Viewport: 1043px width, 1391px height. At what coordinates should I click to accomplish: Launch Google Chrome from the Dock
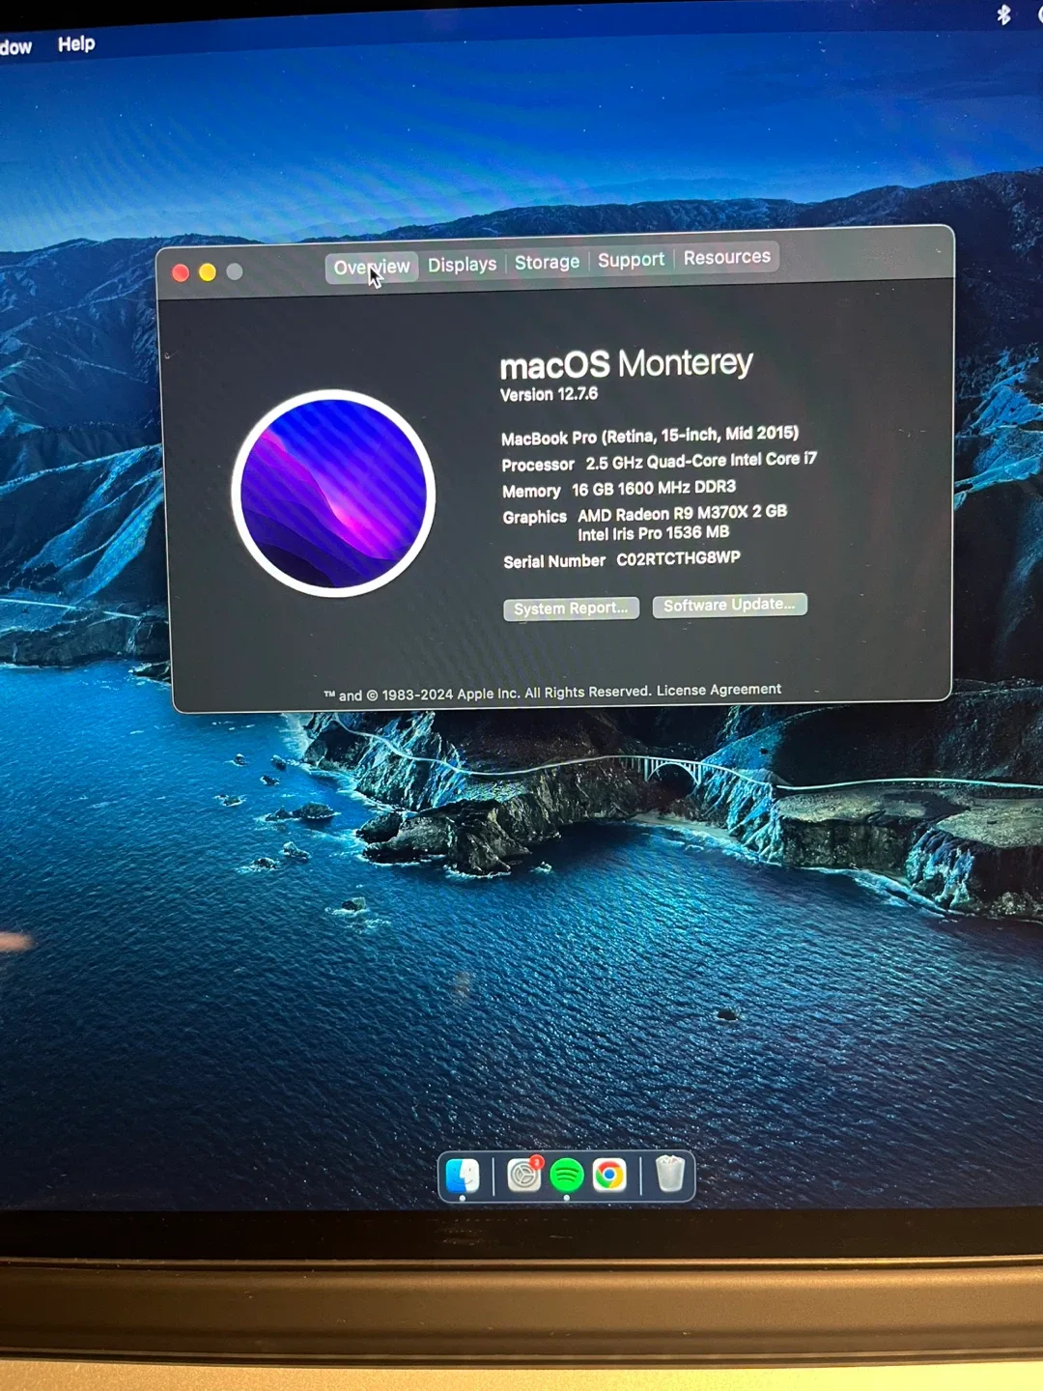[609, 1175]
